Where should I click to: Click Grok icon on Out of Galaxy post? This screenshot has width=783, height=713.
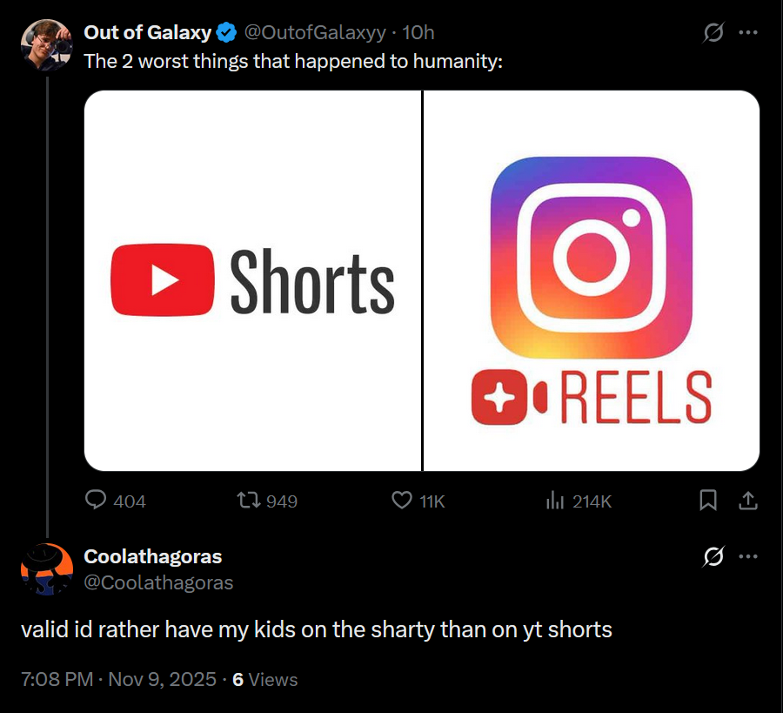(713, 33)
